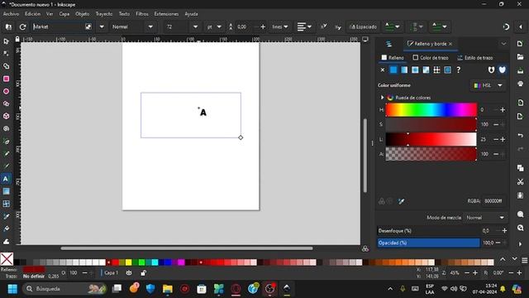Open the HSL color mode dropdown

click(x=488, y=85)
